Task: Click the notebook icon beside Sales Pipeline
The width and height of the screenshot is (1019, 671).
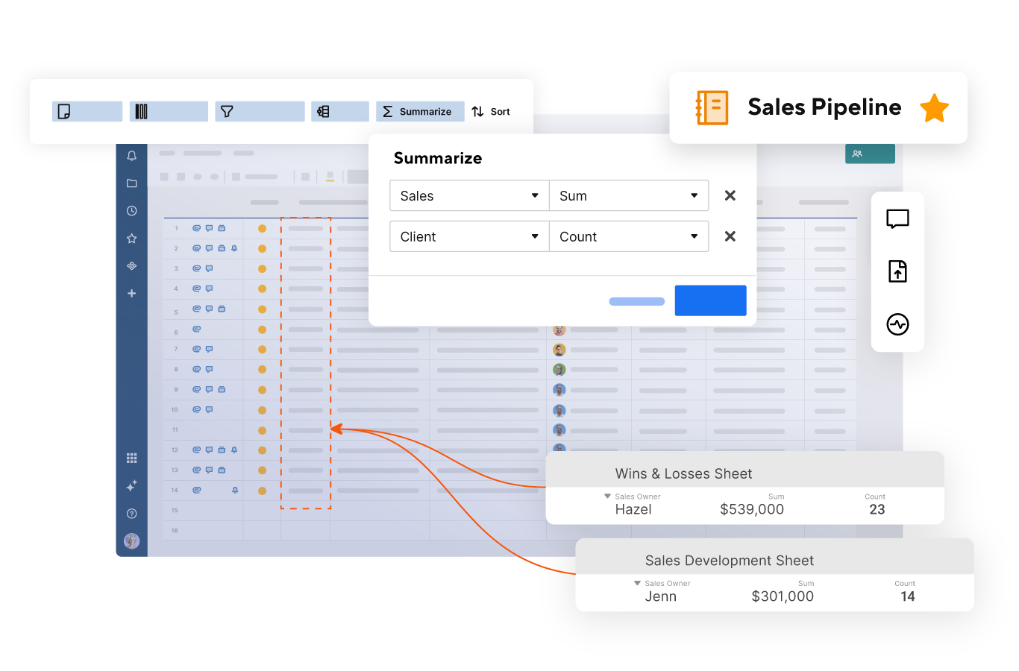Action: coord(712,108)
